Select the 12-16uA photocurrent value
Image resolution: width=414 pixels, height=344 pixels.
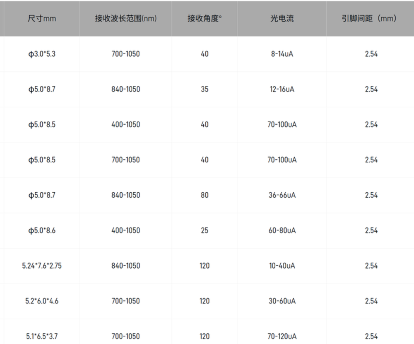click(282, 89)
